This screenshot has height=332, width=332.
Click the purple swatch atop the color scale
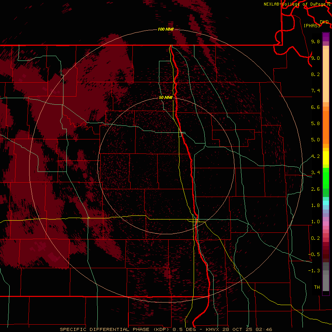[x=326, y=37]
